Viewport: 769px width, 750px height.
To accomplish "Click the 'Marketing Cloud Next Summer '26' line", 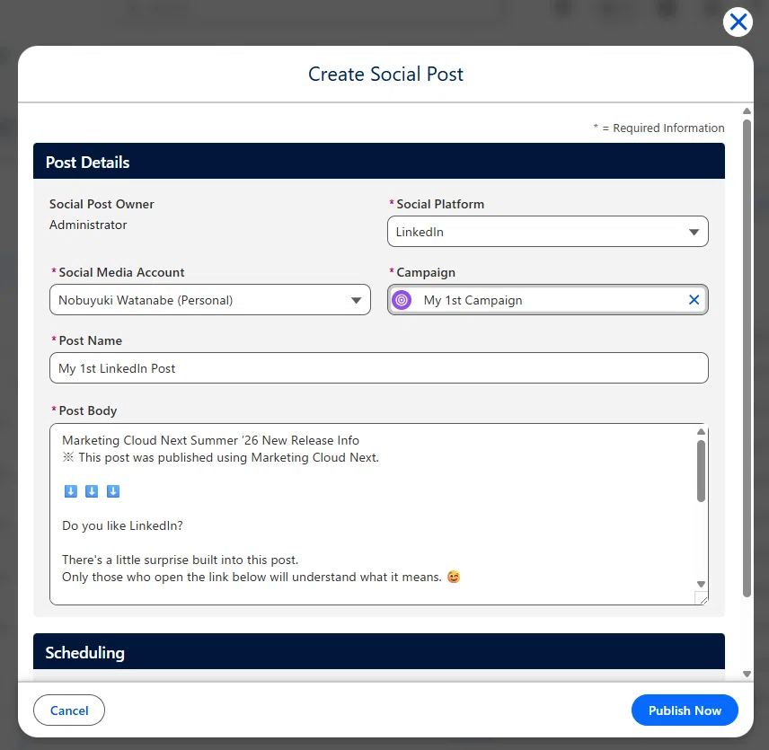I will [210, 440].
